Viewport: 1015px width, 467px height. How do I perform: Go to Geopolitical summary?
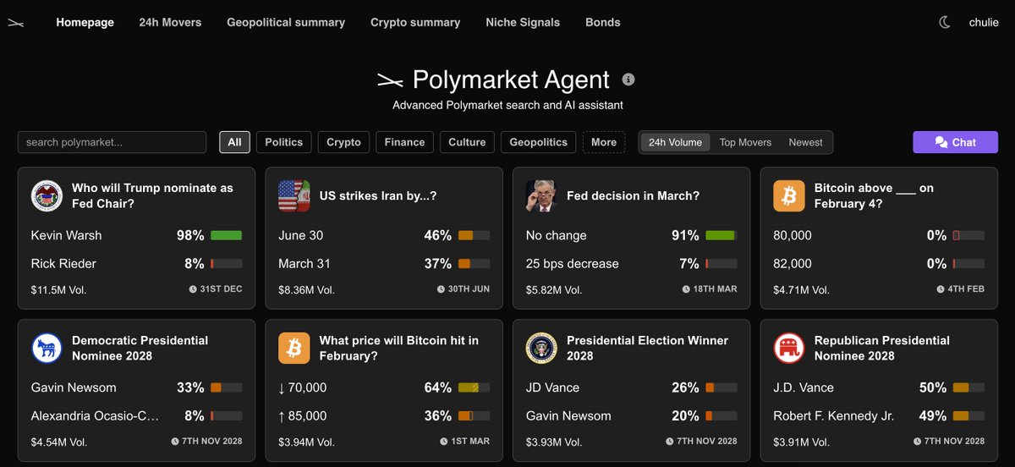point(286,23)
